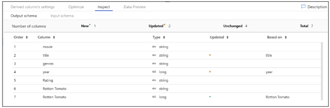Sort by the Updated column header

coord(219,37)
